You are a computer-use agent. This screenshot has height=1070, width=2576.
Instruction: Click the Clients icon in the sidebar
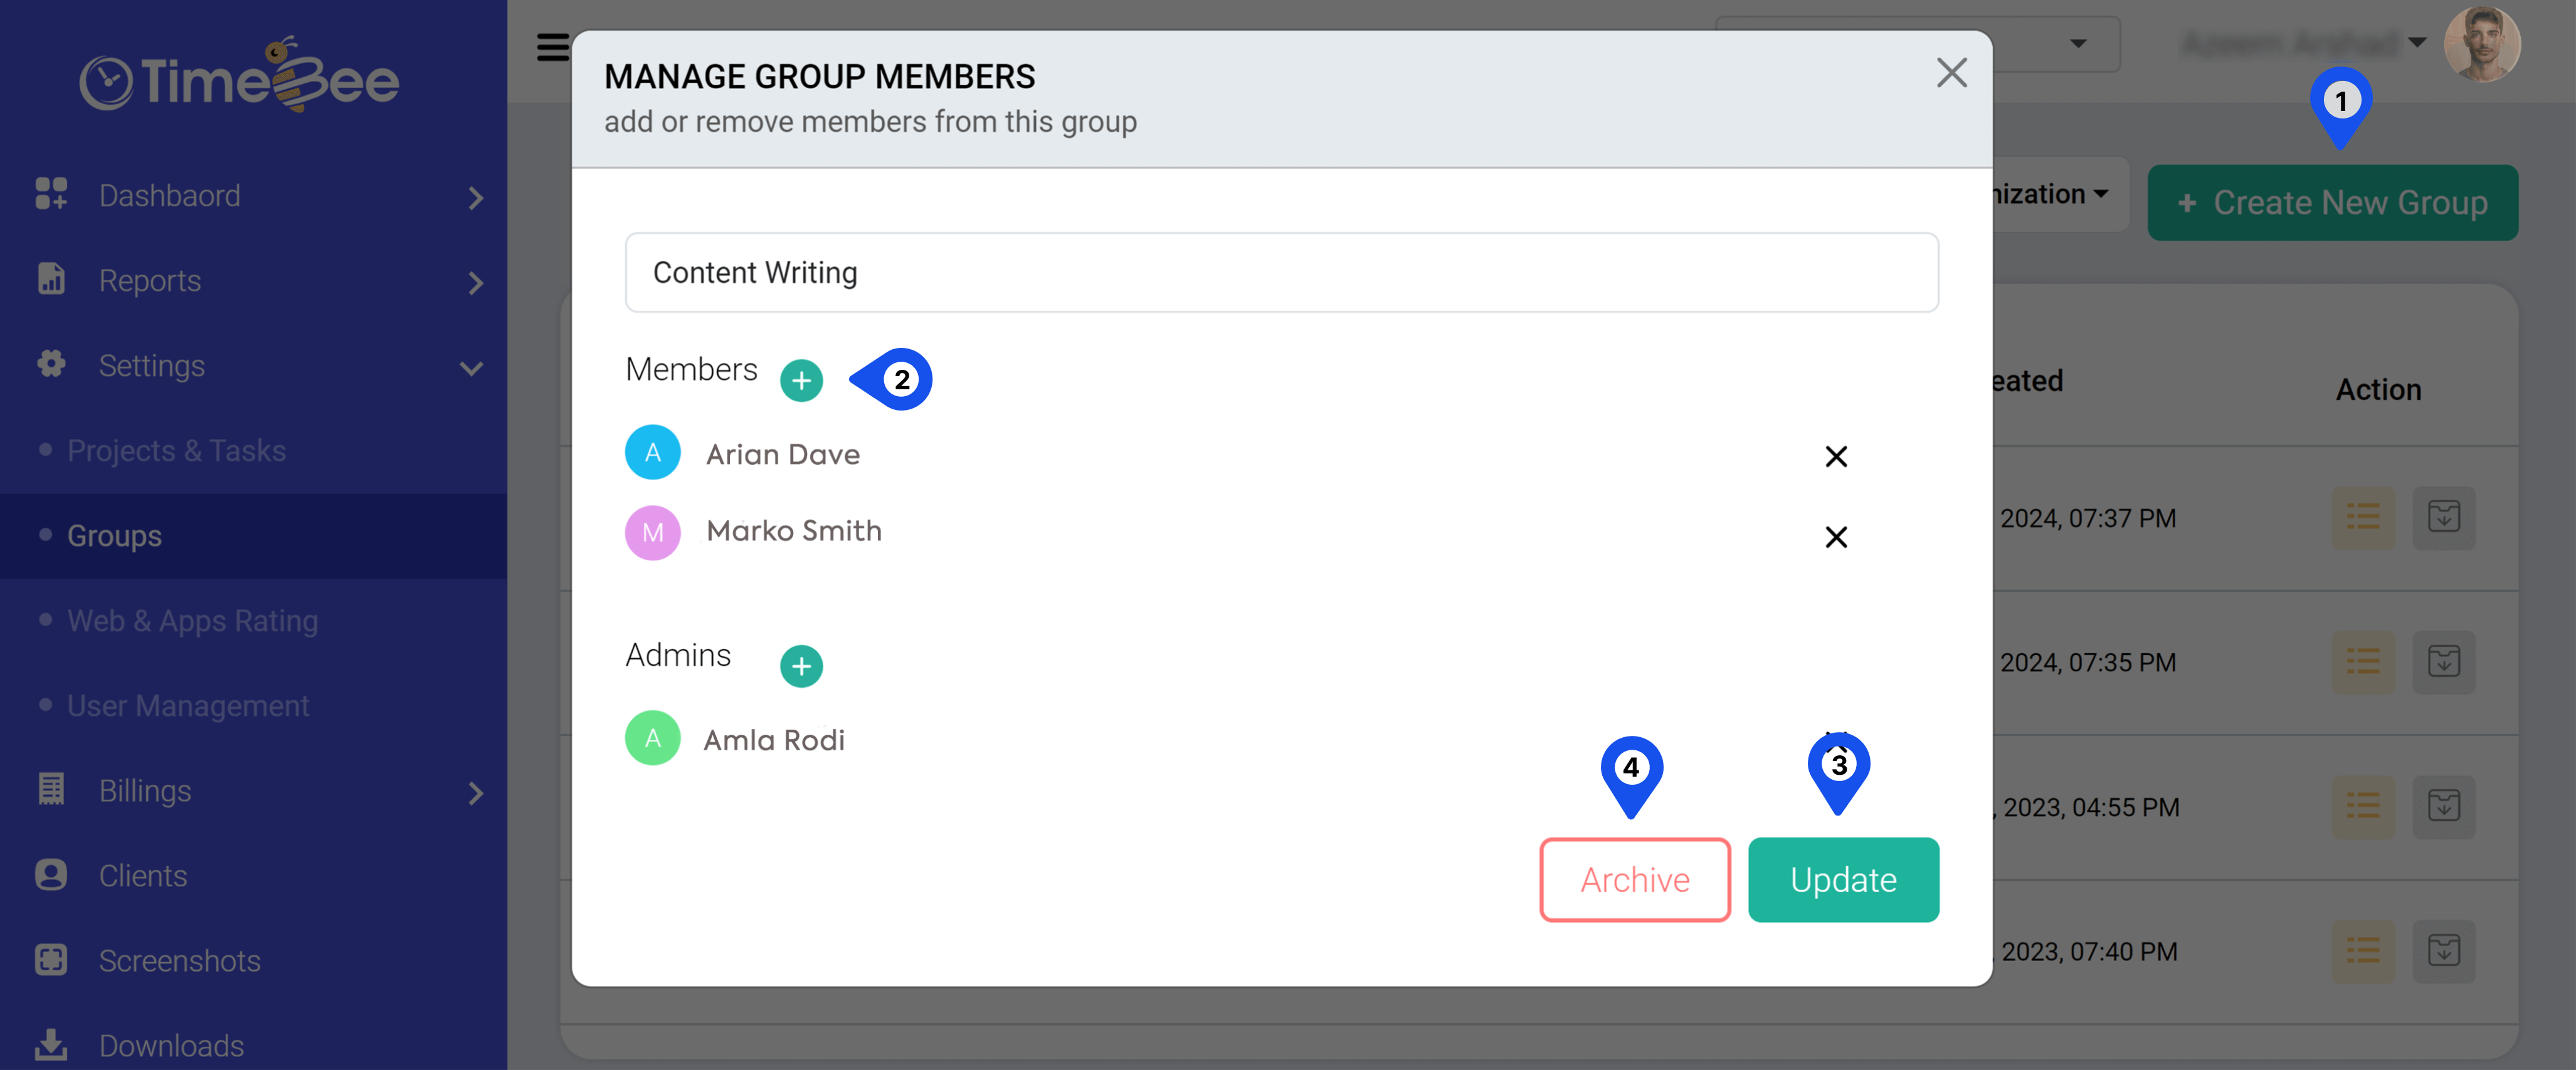click(51, 874)
